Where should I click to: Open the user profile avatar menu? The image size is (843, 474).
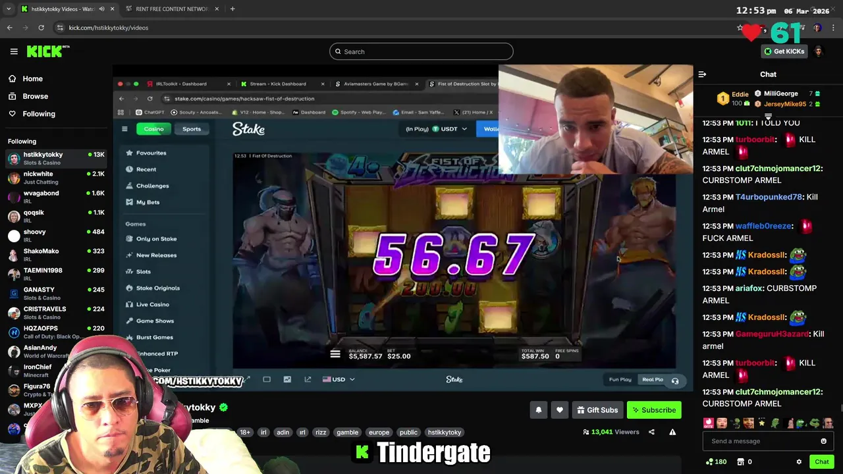819,51
